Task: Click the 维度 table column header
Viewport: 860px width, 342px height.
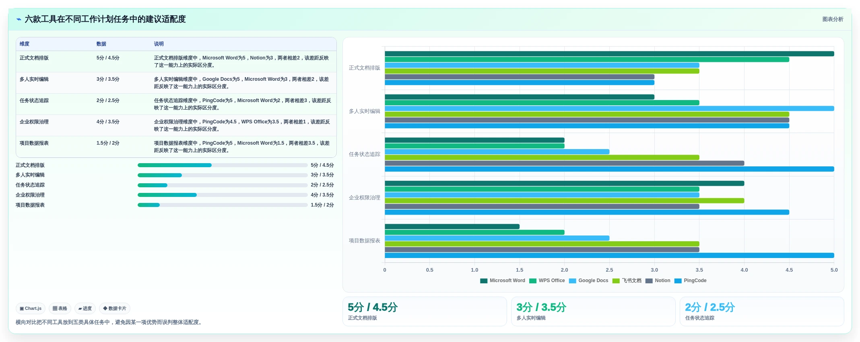Action: (25, 44)
